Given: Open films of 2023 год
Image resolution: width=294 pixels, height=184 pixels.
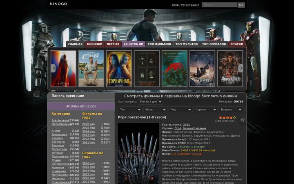Looking at the screenshot, I should (89, 135).
